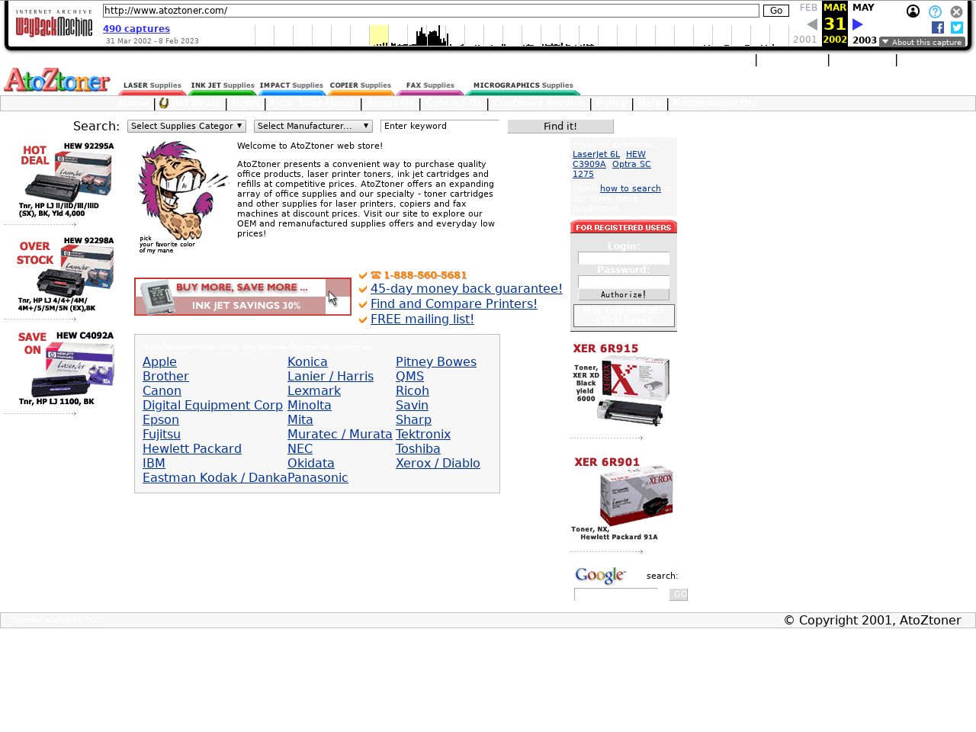Go to previous capture arrow

point(812,24)
